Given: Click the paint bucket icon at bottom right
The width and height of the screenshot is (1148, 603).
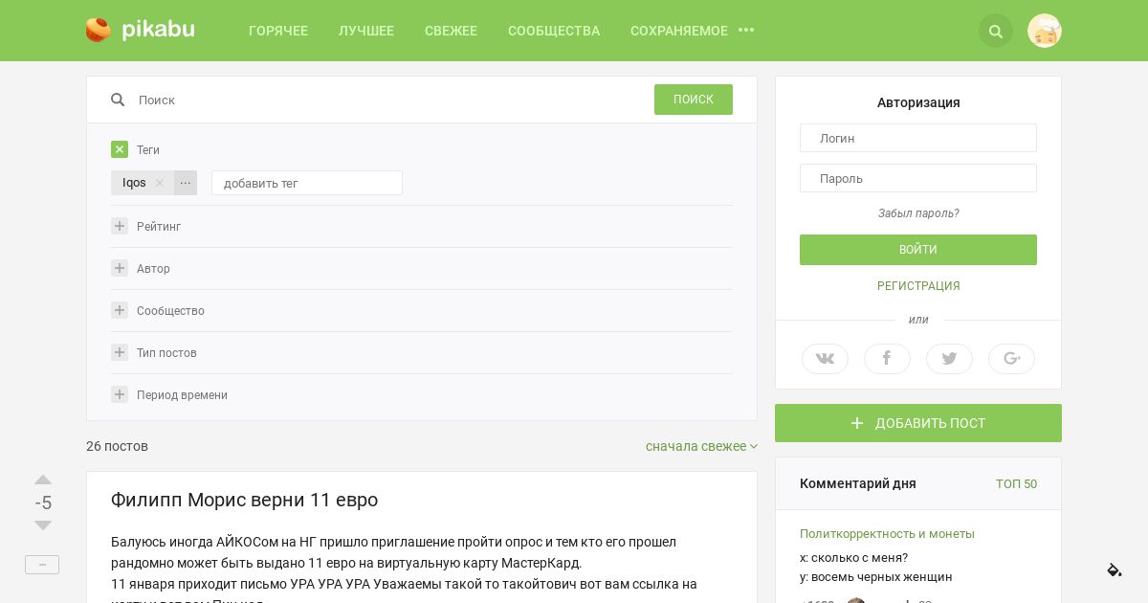Looking at the screenshot, I should point(1115,570).
